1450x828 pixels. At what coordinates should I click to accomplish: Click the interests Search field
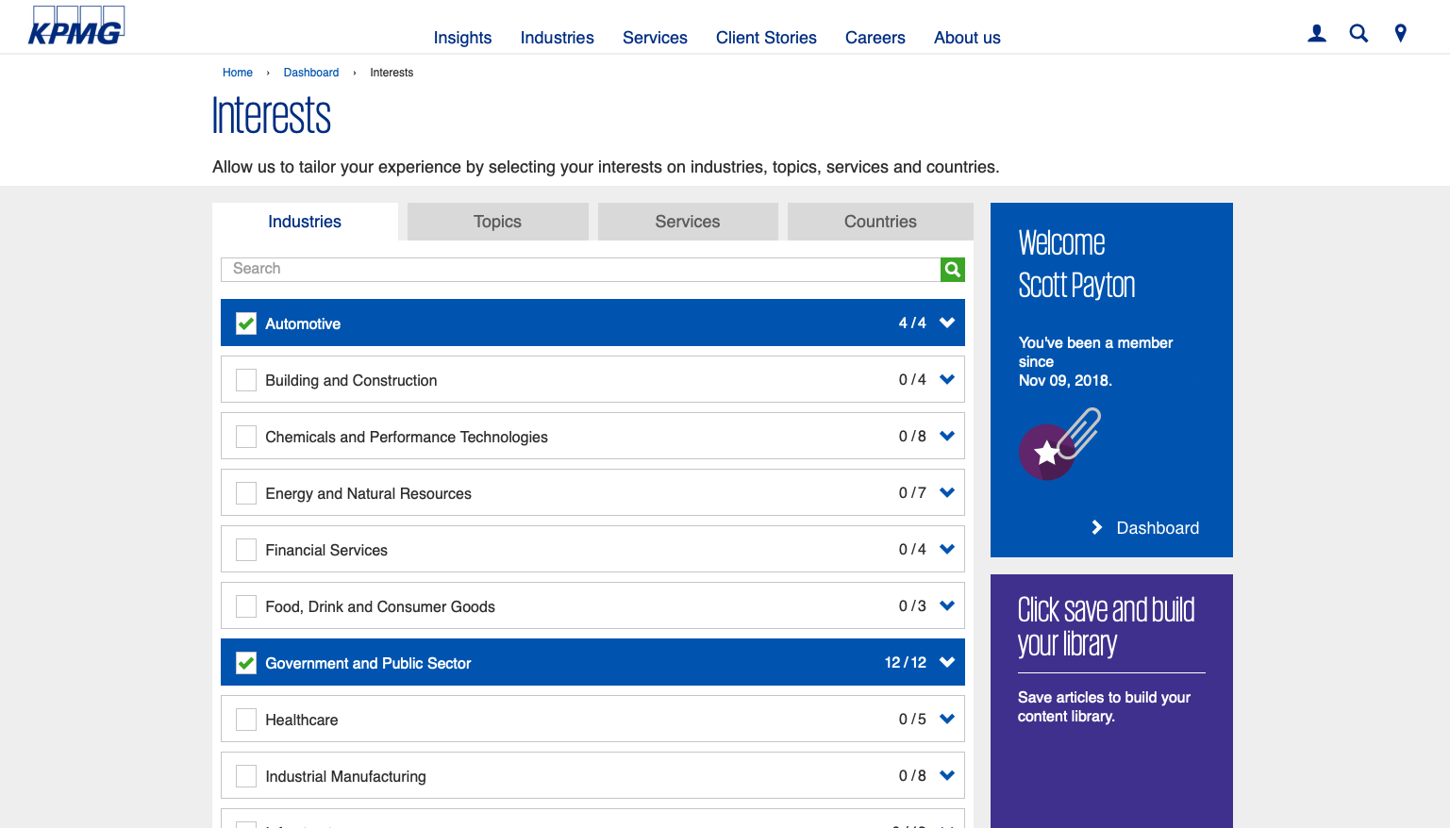click(x=580, y=270)
